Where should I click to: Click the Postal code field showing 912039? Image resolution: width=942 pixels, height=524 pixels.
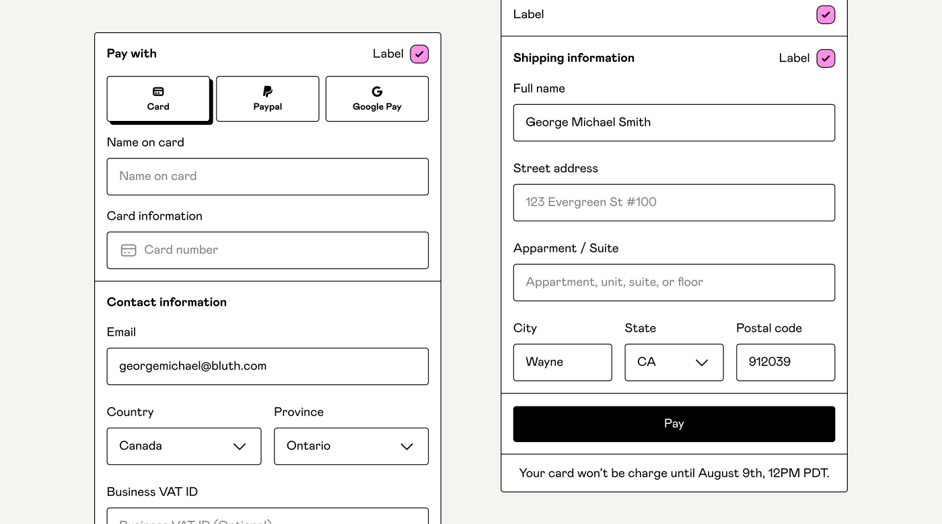(x=785, y=362)
